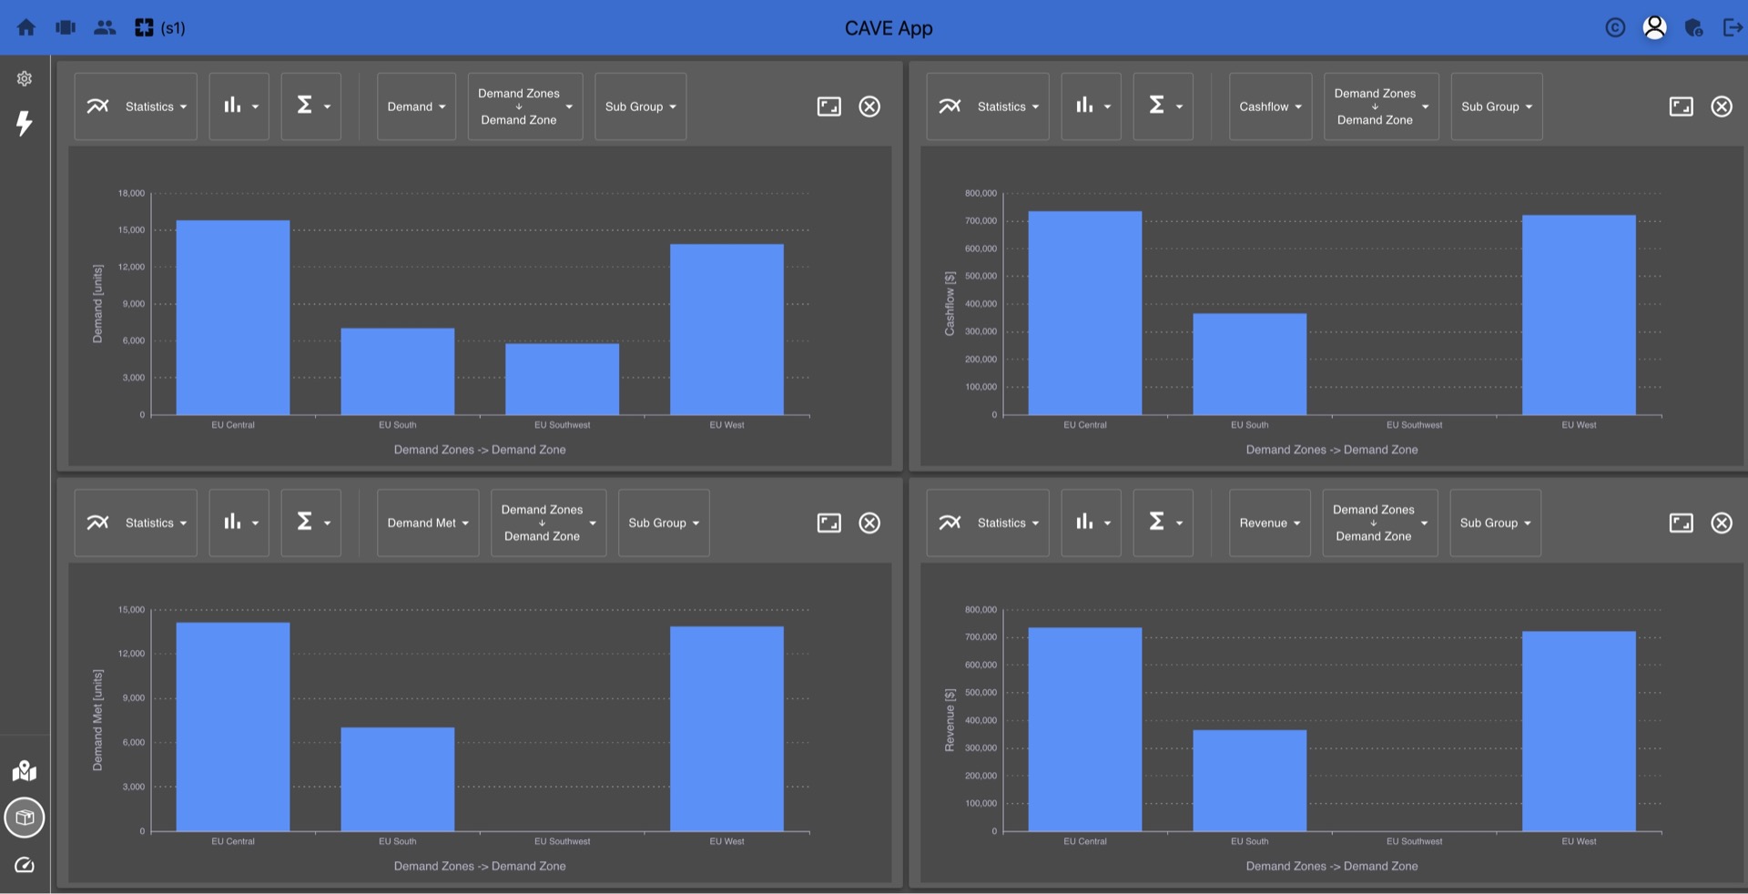This screenshot has width=1748, height=894.
Task: Open the Settings gear in the left sidebar
Action: tap(24, 78)
